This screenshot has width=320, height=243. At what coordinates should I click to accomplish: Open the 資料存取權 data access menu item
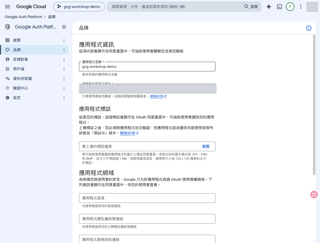click(x=34, y=79)
